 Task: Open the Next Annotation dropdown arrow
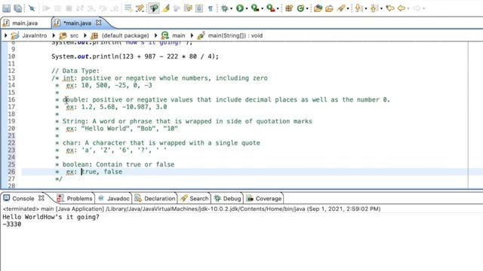pos(366,8)
